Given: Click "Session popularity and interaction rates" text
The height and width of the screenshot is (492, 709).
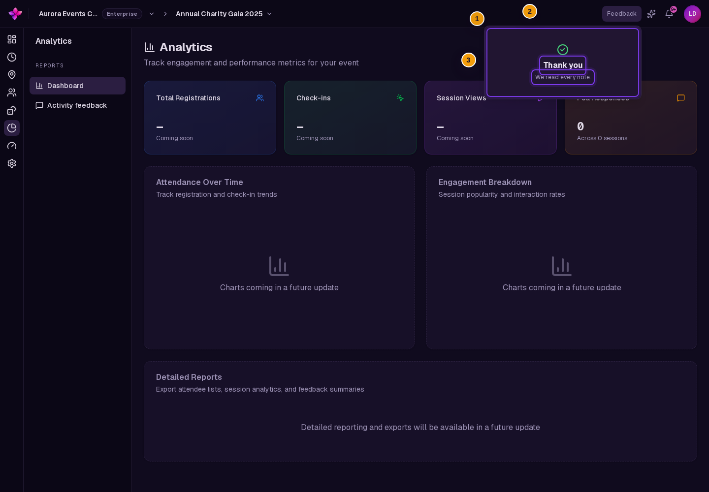Looking at the screenshot, I should pyautogui.click(x=502, y=194).
